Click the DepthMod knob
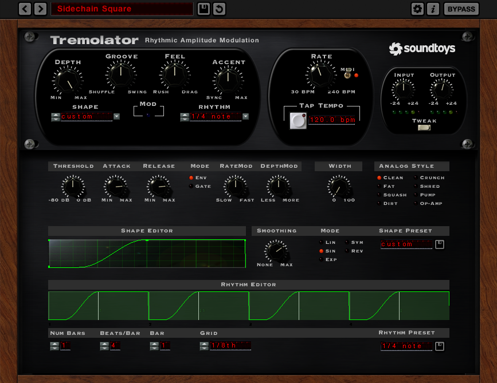 [x=278, y=187]
